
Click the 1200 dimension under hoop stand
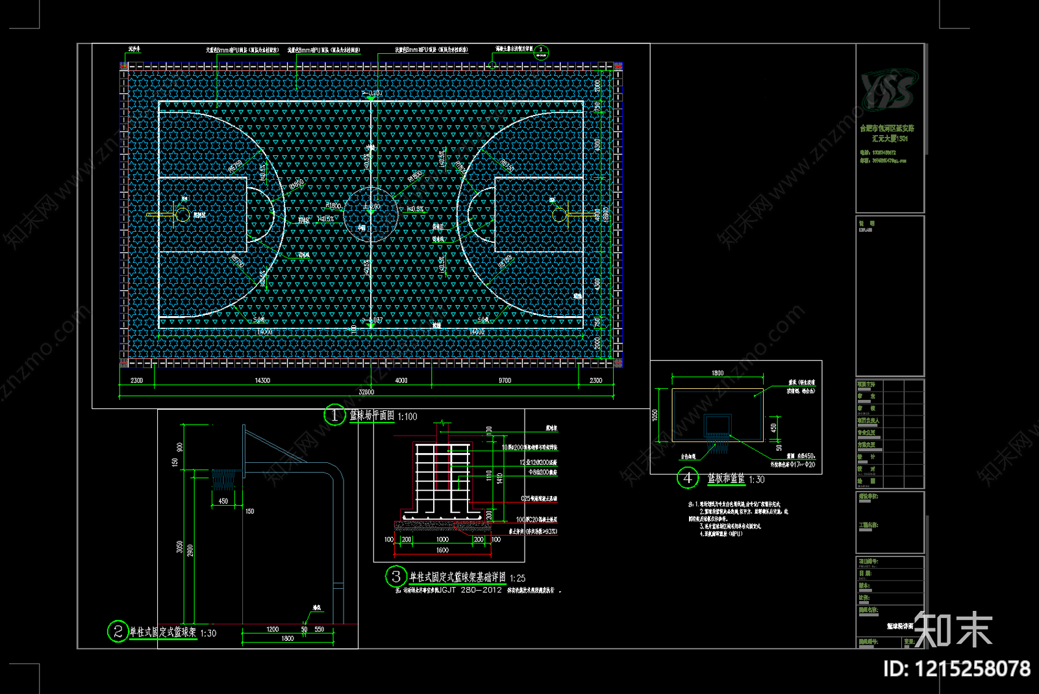pyautogui.click(x=273, y=629)
